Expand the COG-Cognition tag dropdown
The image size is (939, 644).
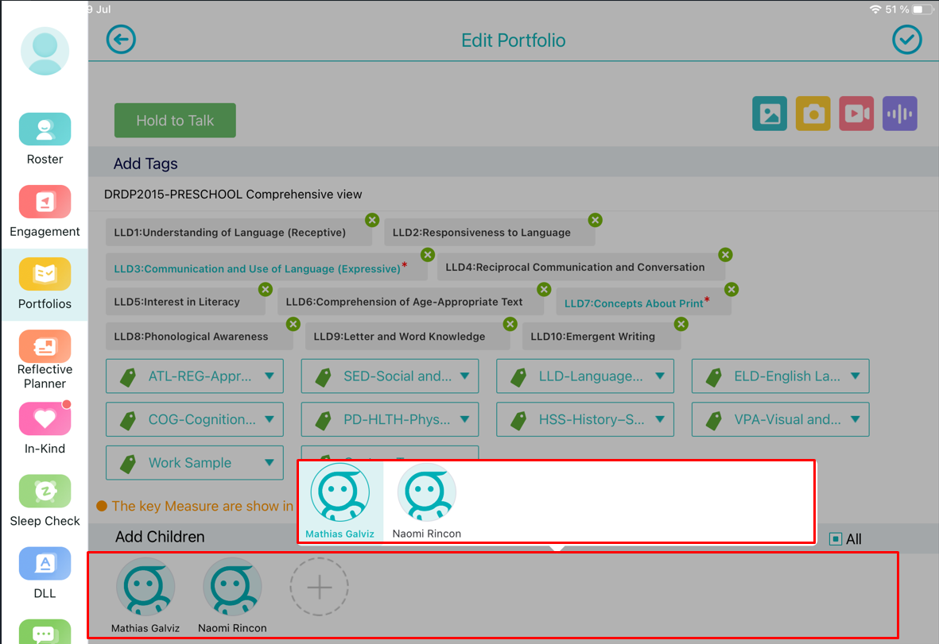(195, 419)
